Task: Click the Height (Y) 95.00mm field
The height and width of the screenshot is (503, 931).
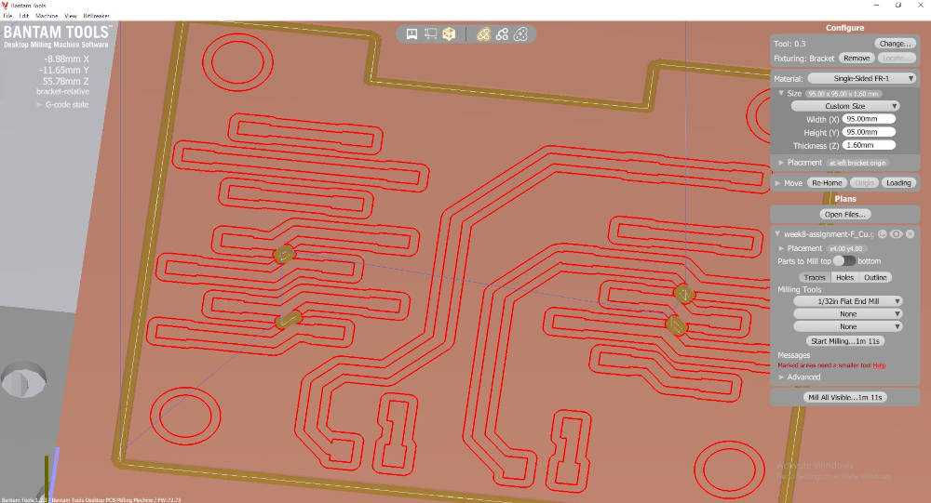Action: (x=869, y=132)
